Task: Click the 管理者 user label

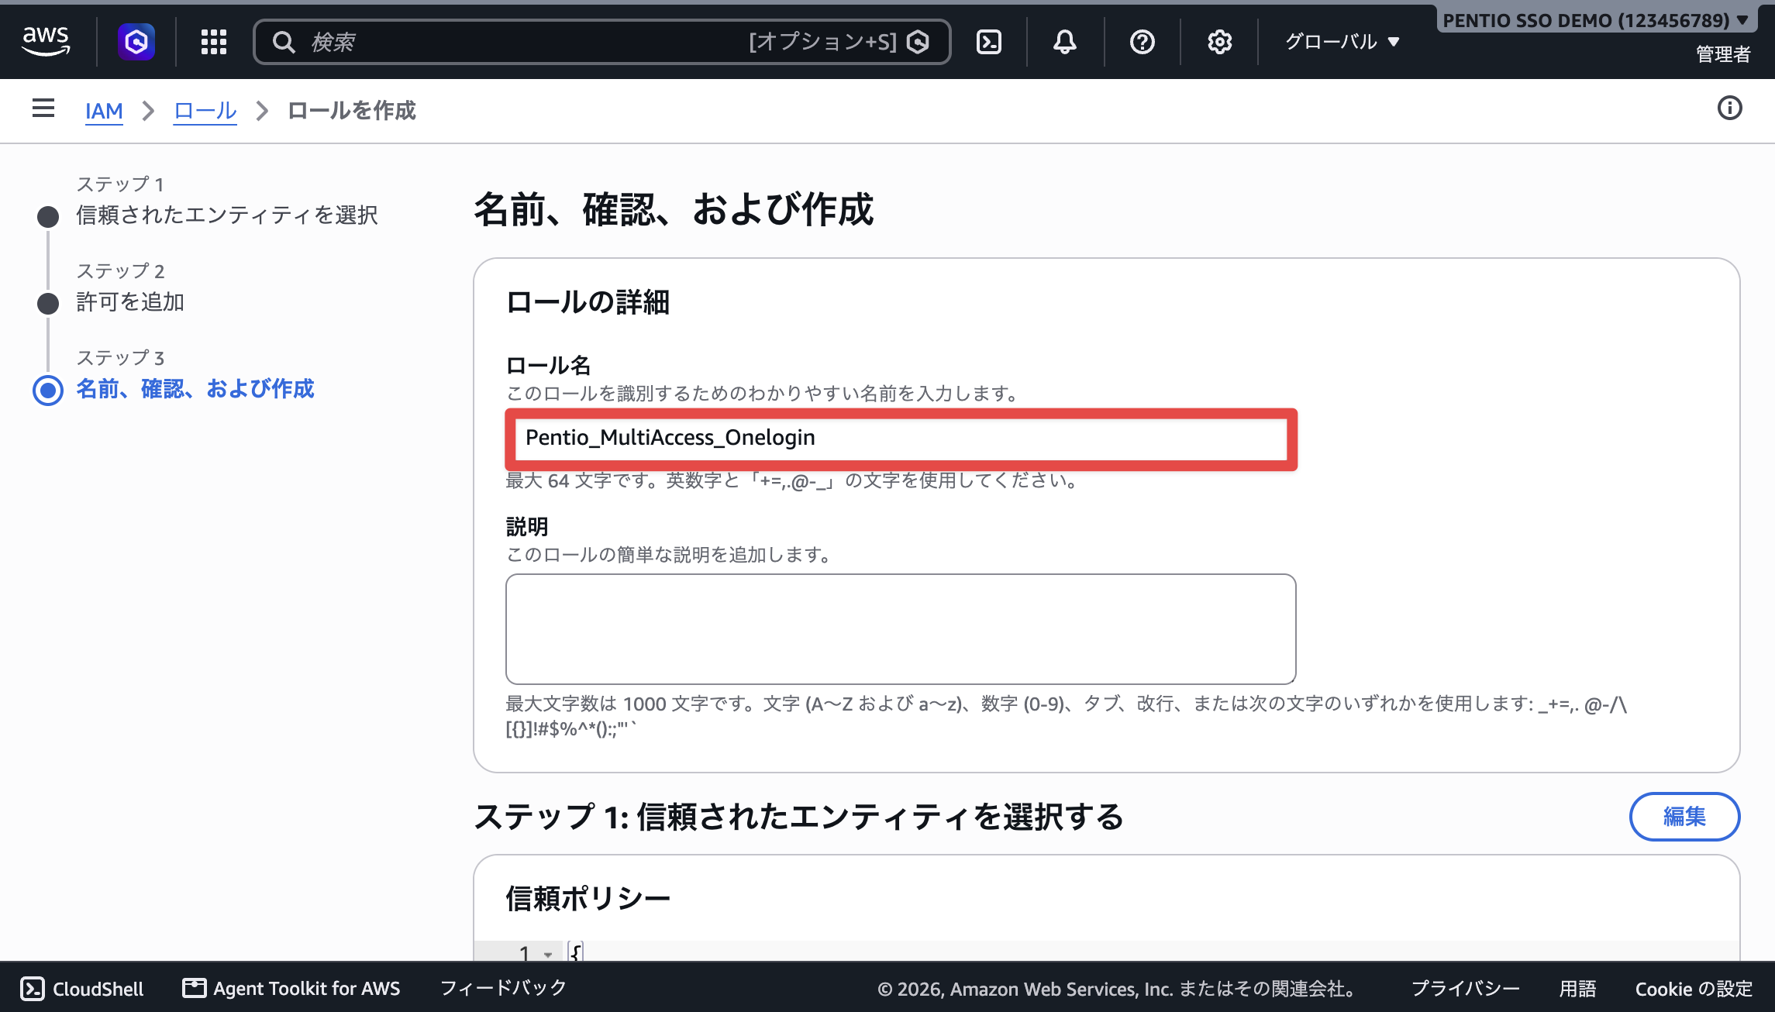Action: 1723,54
